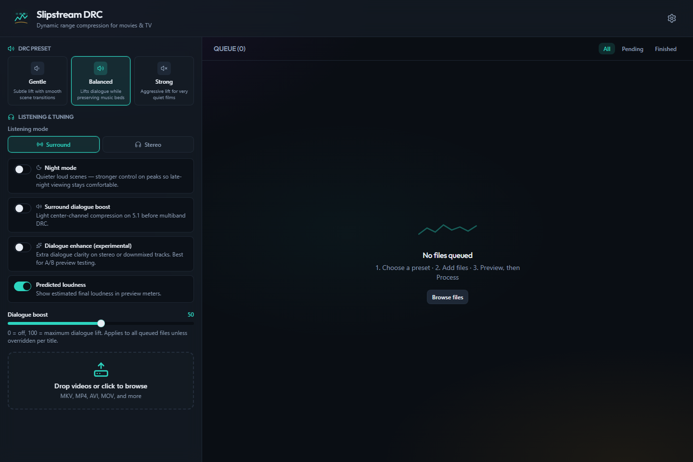Click the Slipstream DRC logo icon

(21, 18)
